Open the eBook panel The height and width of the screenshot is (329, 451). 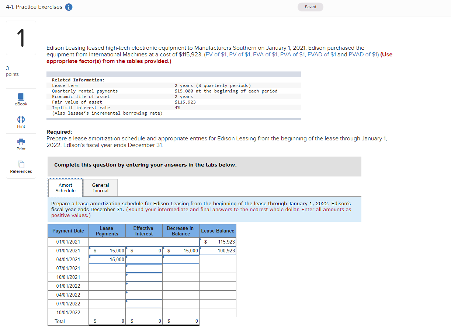[x=21, y=99]
